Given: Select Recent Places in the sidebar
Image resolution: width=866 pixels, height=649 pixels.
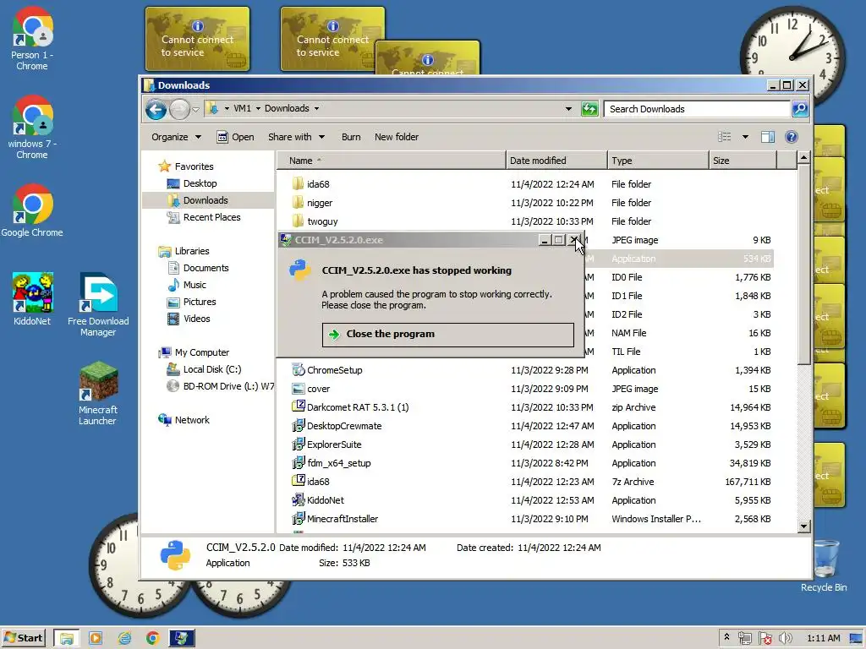Looking at the screenshot, I should [x=204, y=217].
